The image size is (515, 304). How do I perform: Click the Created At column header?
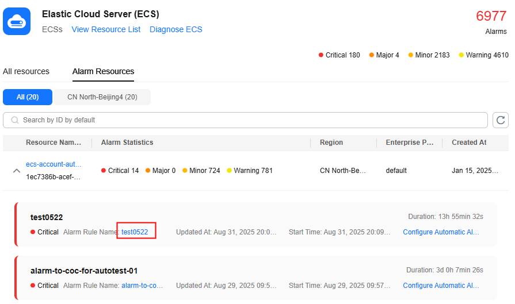pyautogui.click(x=468, y=143)
